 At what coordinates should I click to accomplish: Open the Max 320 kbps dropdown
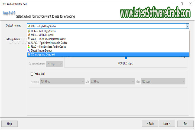pos(163,82)
